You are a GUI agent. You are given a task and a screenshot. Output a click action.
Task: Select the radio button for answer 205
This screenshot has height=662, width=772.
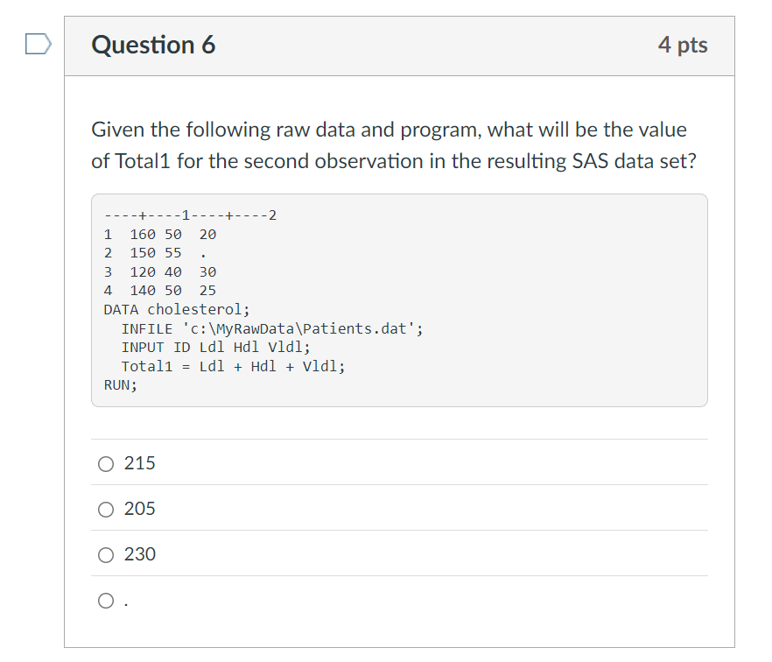tap(104, 509)
